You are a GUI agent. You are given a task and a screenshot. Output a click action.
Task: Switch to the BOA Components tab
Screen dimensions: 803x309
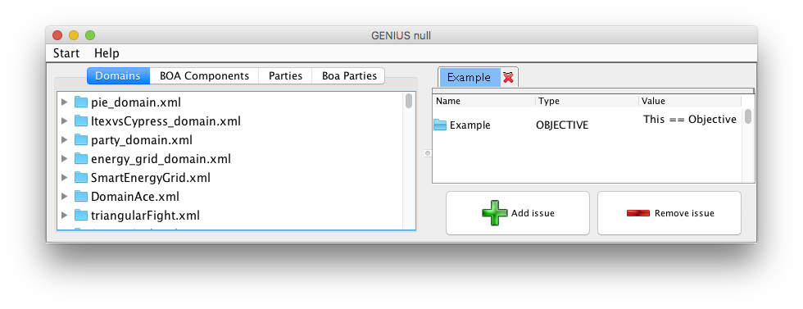[204, 76]
